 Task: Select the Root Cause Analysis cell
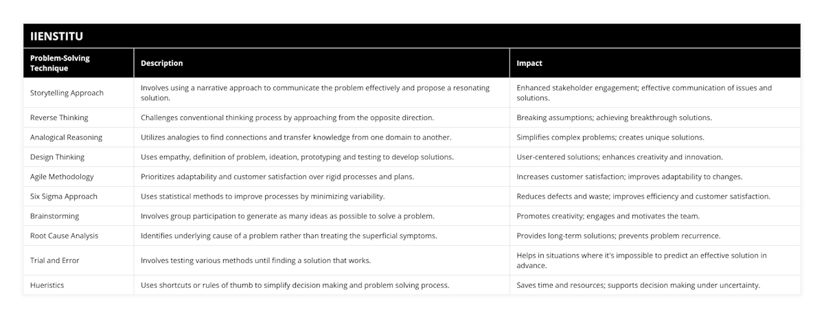64,236
